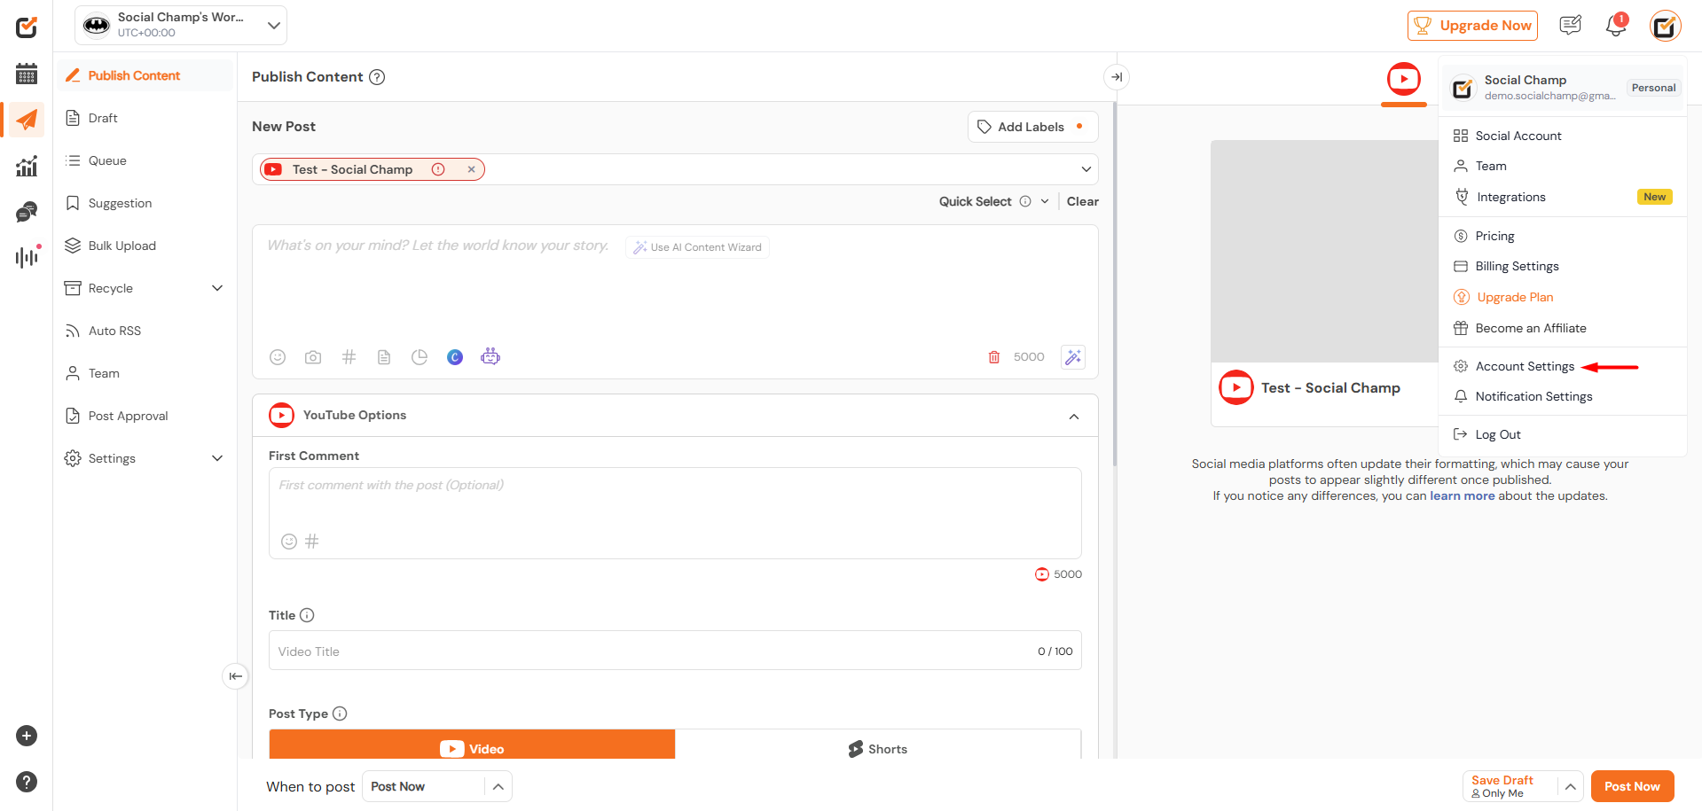Select the YouTube preview tab icon
Screen dimensions: 1702x811
[1403, 79]
